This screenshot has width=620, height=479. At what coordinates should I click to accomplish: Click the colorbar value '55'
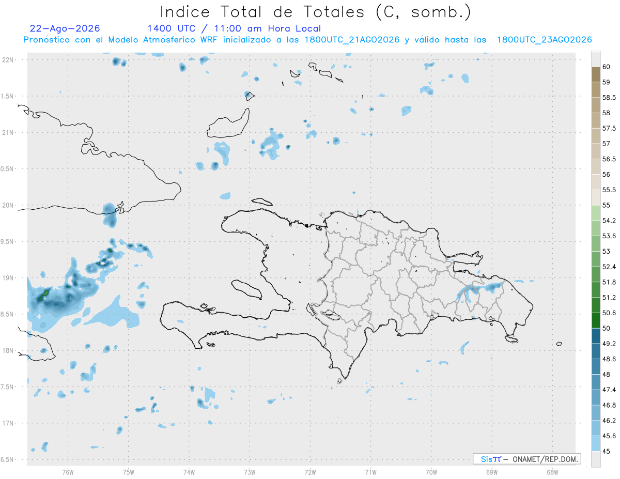click(606, 205)
